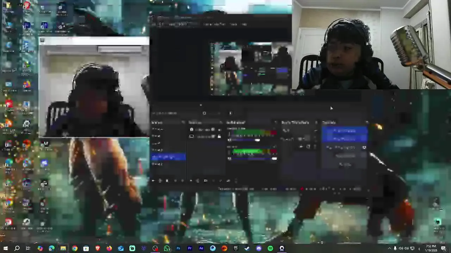Launch Copilot from the taskbar
This screenshot has height=253, width=451.
point(40,248)
